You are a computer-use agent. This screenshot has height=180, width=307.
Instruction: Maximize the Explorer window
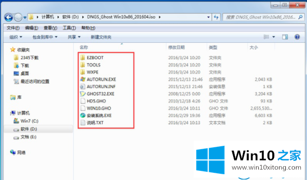[x=285, y=5]
